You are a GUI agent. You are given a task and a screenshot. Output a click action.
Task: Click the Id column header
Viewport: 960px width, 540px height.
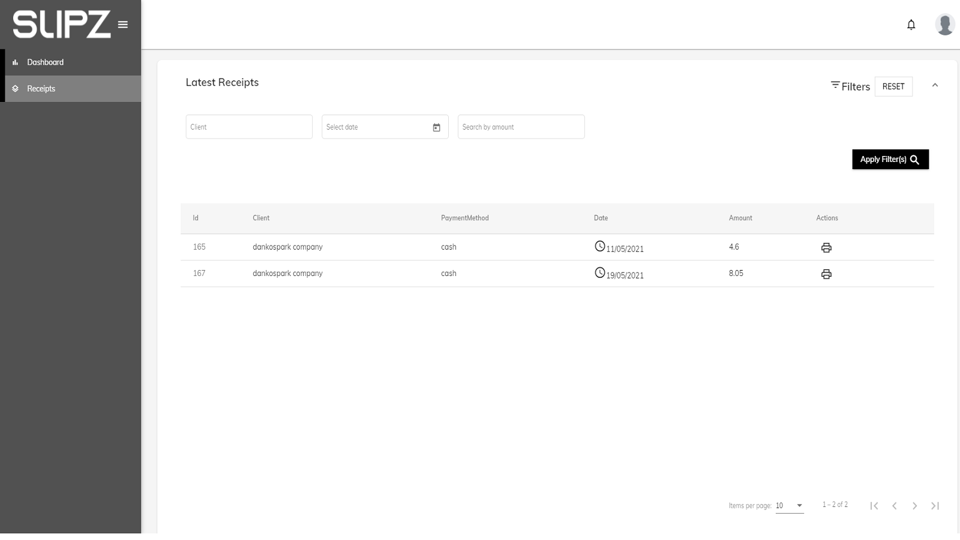pos(196,218)
